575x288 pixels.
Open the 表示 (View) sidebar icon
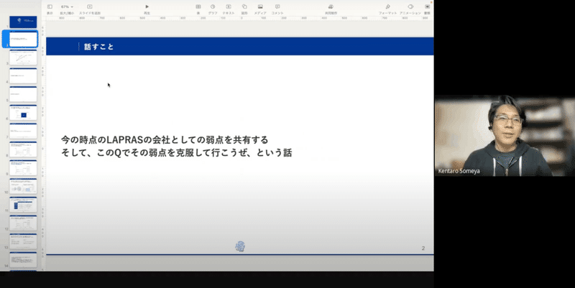(x=50, y=6)
